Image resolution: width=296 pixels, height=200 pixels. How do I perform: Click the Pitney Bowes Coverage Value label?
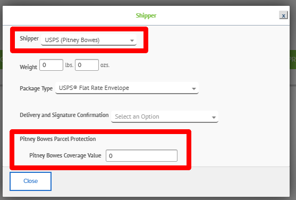[65, 155]
